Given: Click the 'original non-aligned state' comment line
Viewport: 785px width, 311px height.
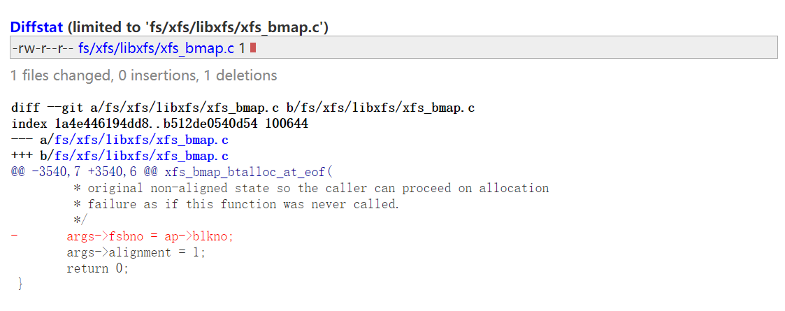Looking at the screenshot, I should pyautogui.click(x=311, y=188).
